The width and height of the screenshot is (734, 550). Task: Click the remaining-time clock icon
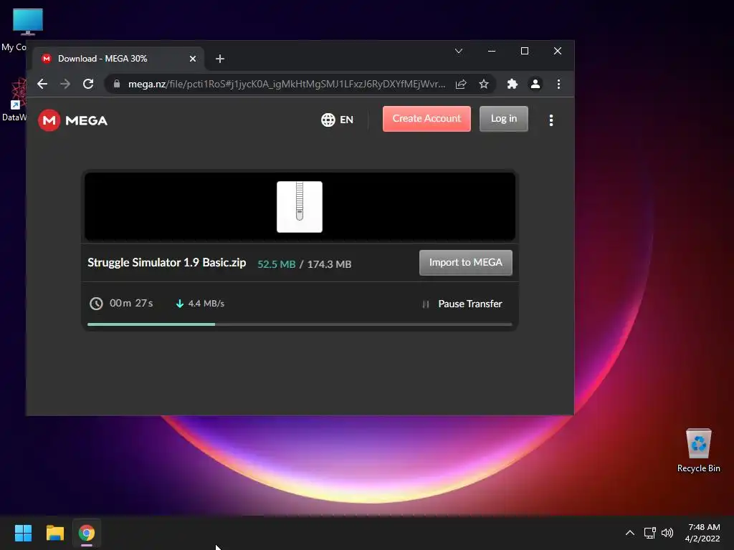click(x=96, y=304)
